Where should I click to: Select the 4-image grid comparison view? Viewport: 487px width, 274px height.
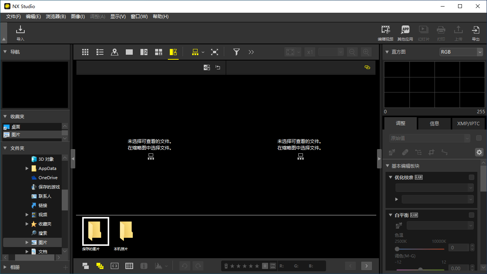tap(158, 52)
